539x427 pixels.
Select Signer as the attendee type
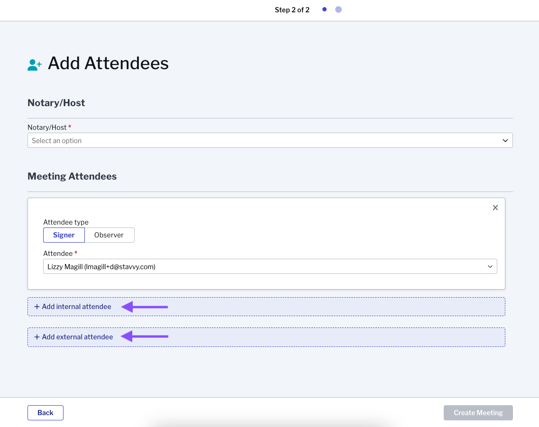click(64, 235)
